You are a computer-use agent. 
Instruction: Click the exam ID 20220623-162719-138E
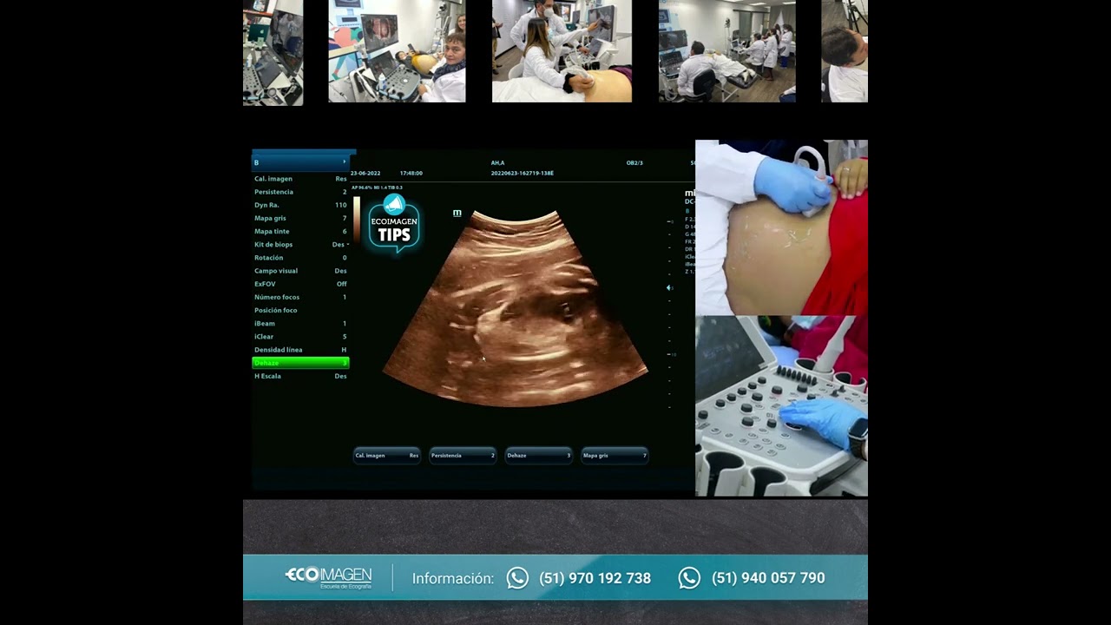(523, 174)
